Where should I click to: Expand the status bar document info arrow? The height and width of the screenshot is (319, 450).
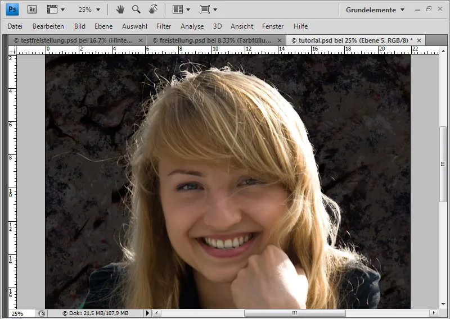coord(147,313)
